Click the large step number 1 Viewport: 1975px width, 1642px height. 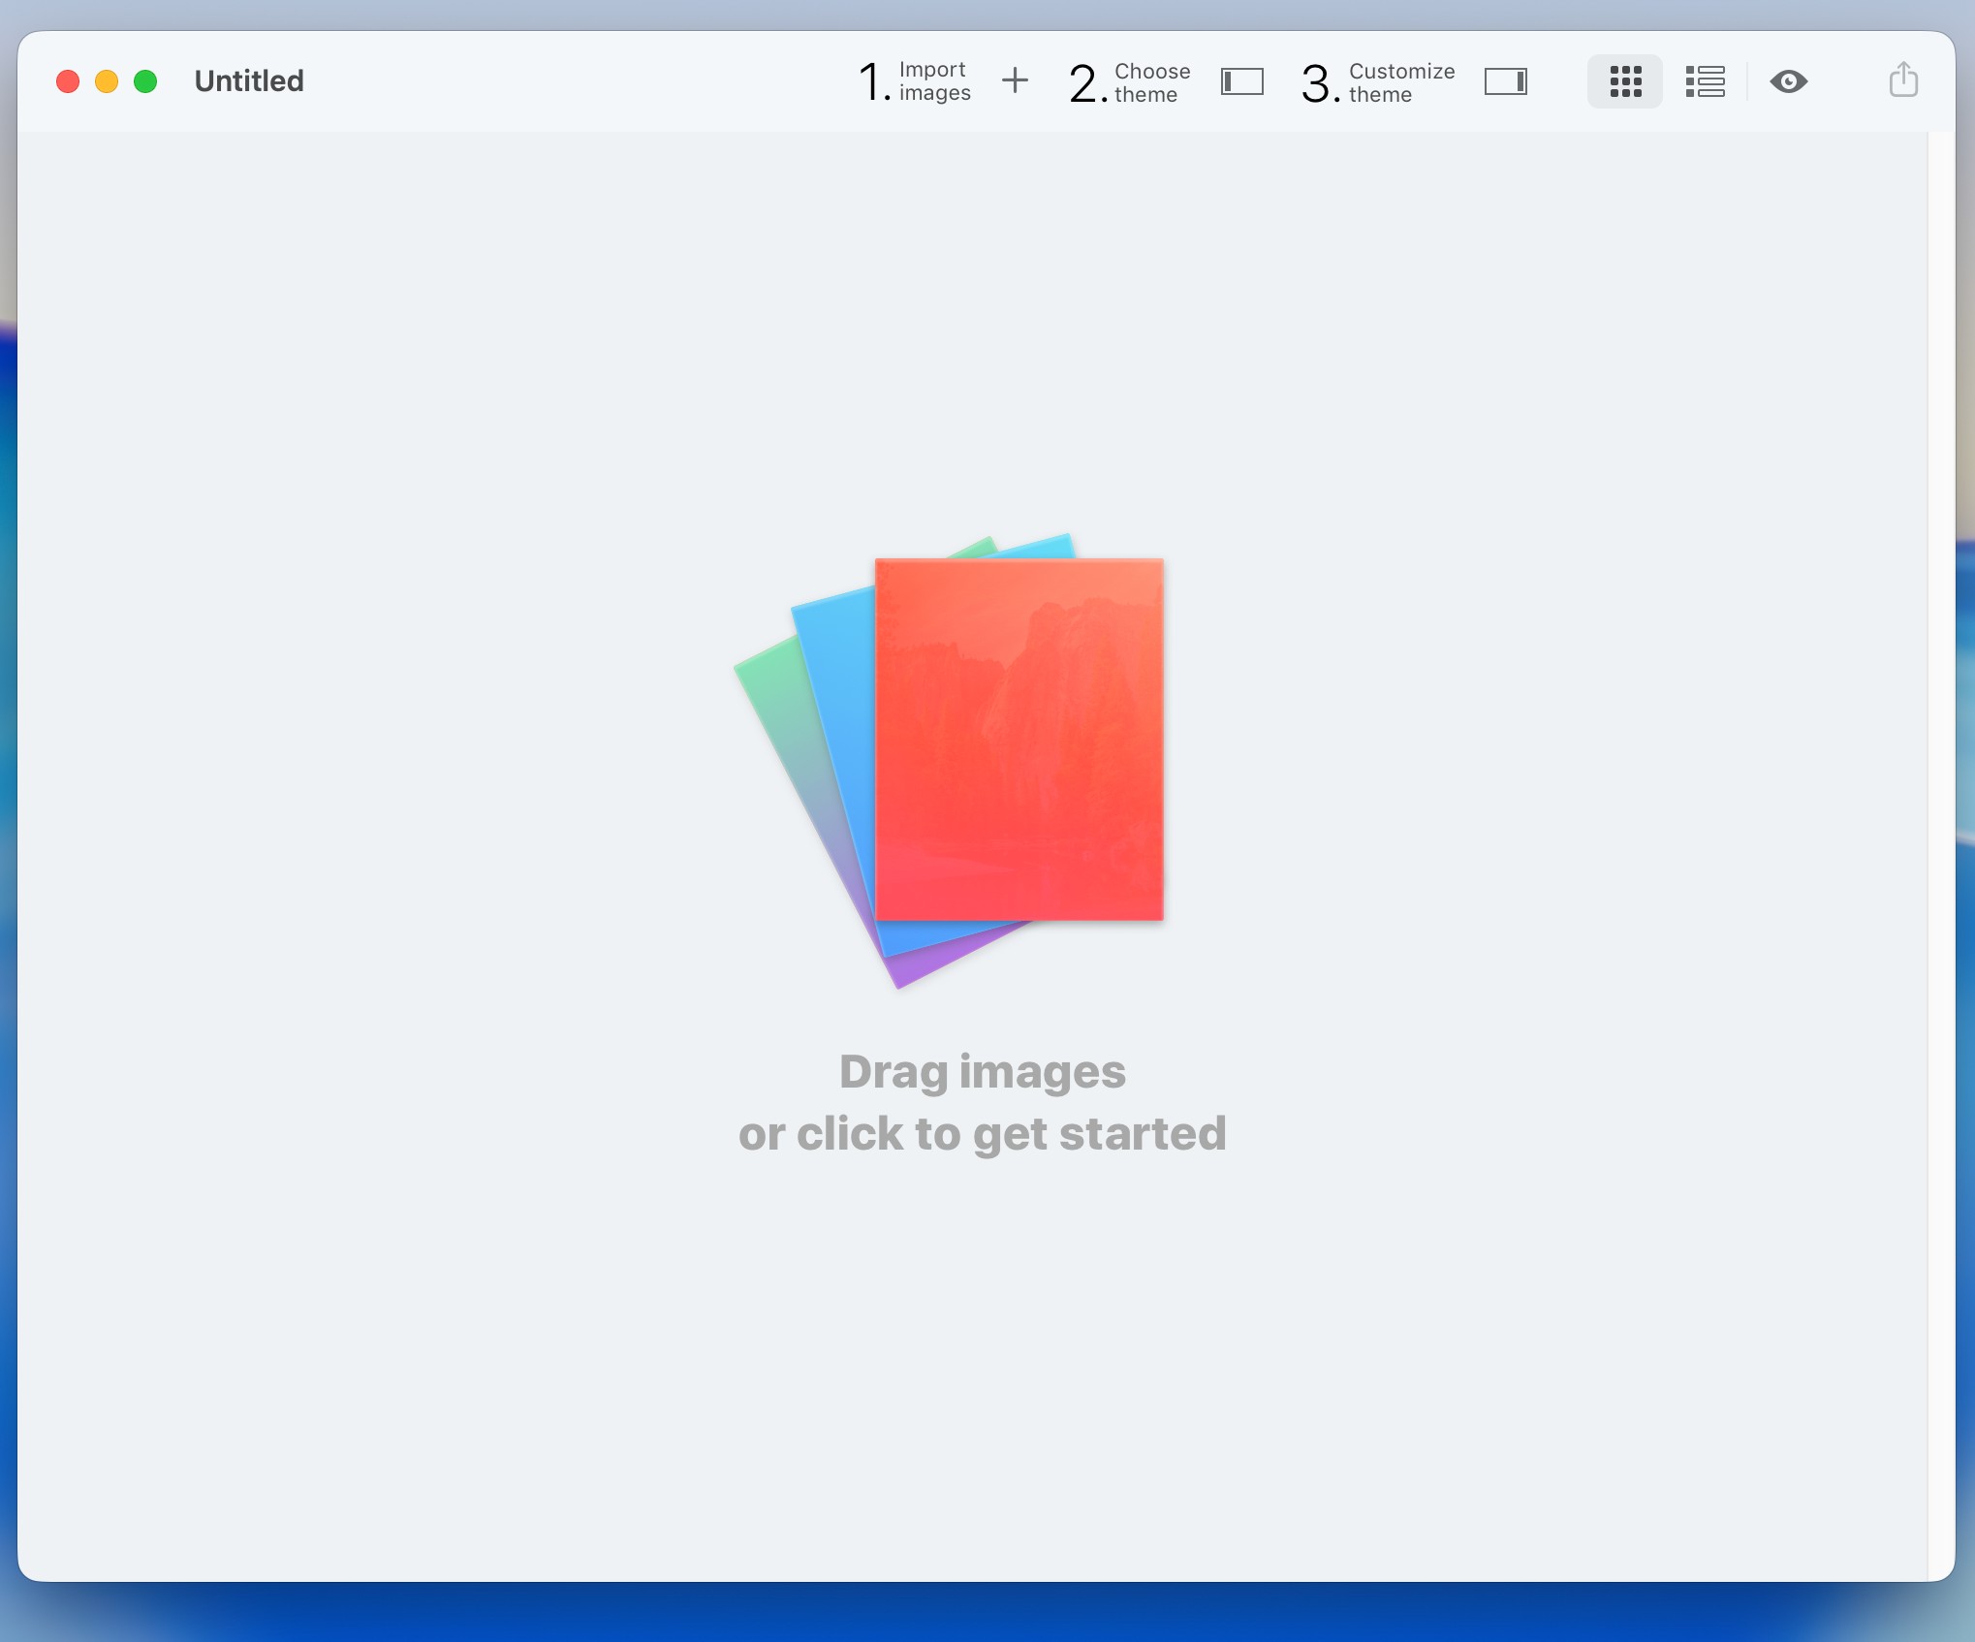point(872,82)
